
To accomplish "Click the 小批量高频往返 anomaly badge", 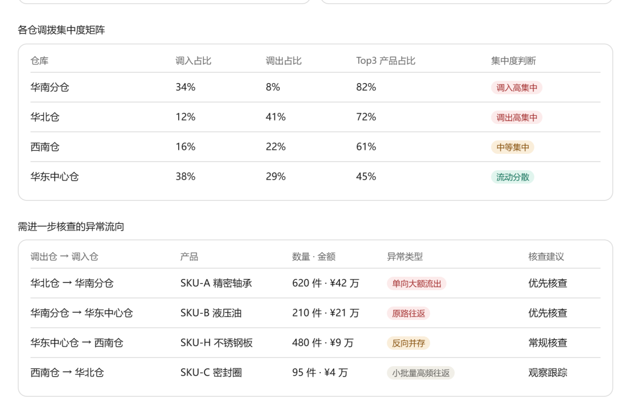I will click(x=421, y=373).
